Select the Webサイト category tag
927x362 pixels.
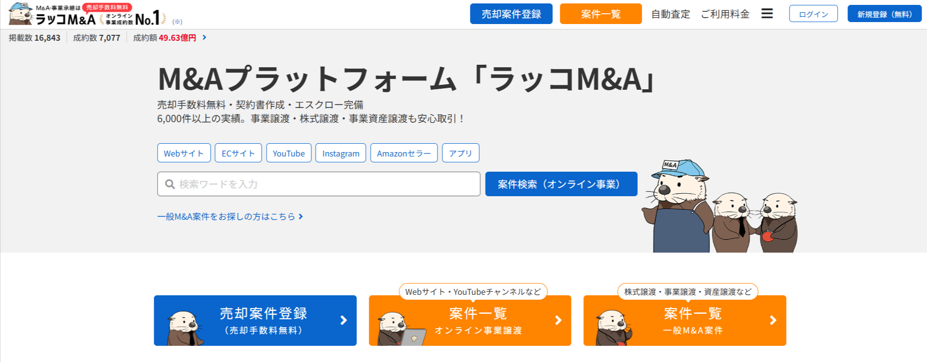coord(184,153)
